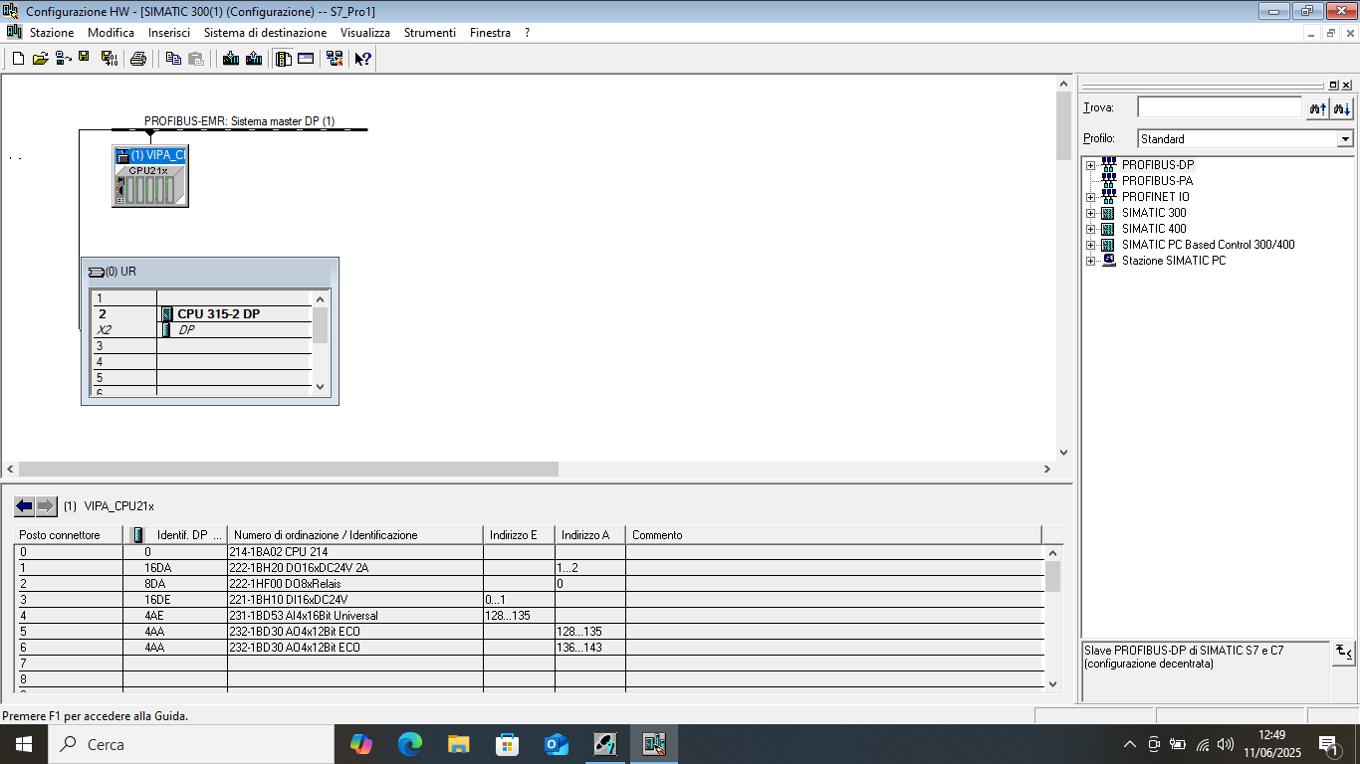The height and width of the screenshot is (764, 1360).
Task: Open the Modifica menu
Action: point(111,33)
